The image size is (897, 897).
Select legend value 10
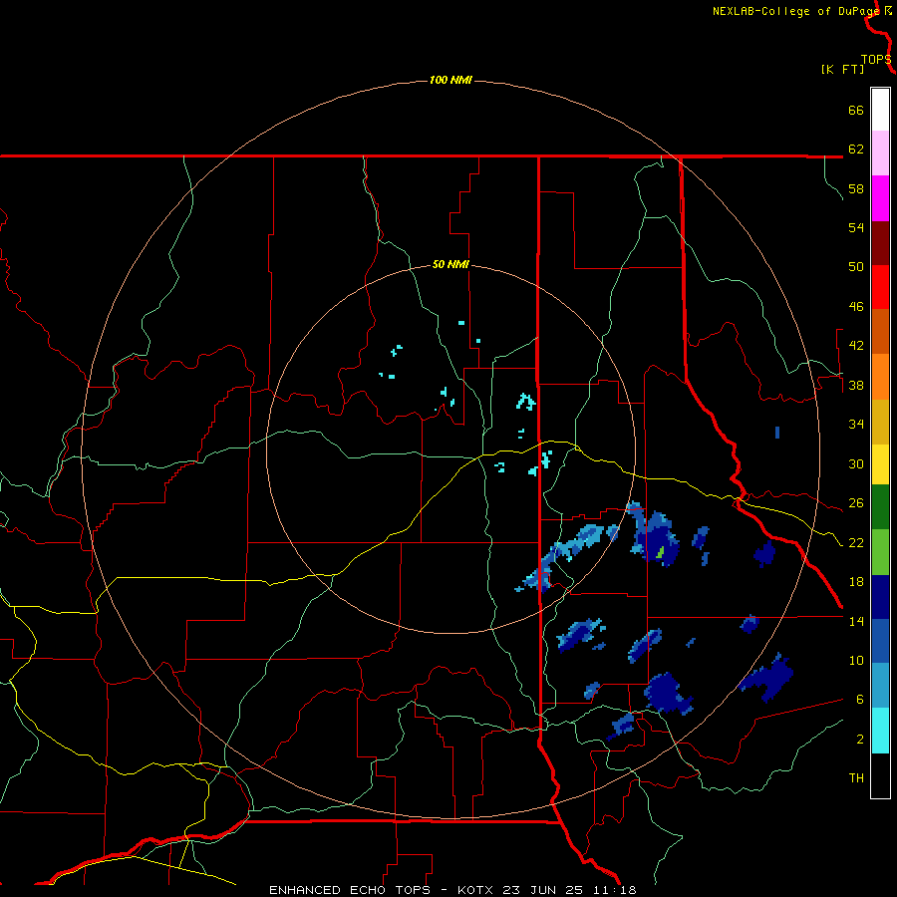coord(856,660)
